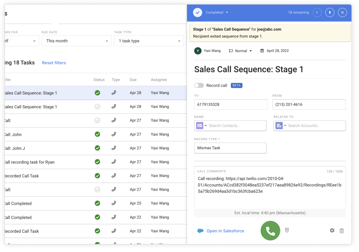Viewport: 359px width, 252px height.
Task: Click contact card icon in Name field
Action: pyautogui.click(x=200, y=126)
